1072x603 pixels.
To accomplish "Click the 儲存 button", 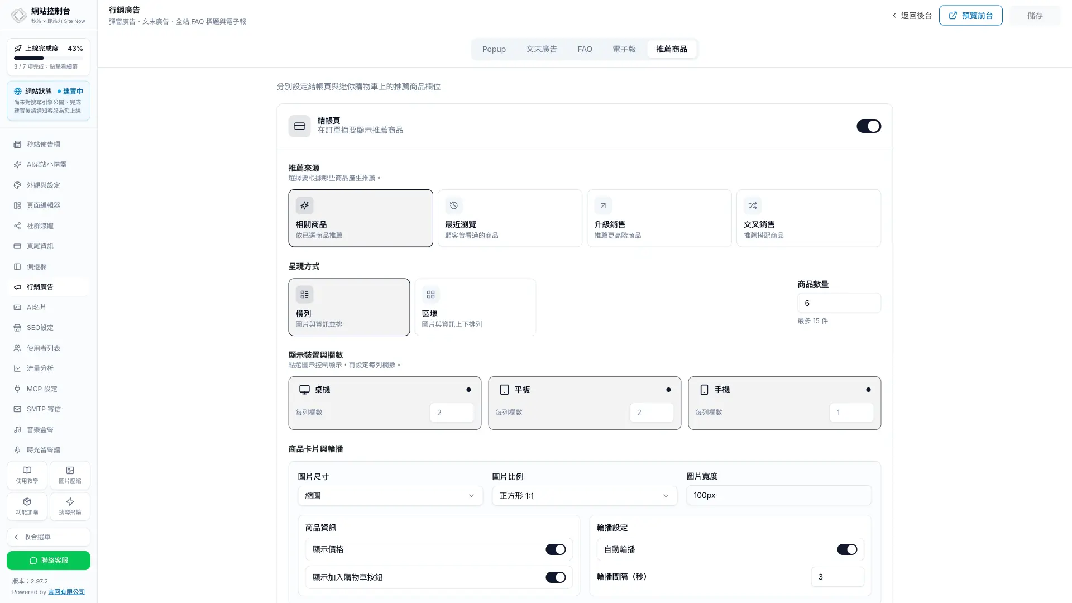I will pyautogui.click(x=1035, y=16).
